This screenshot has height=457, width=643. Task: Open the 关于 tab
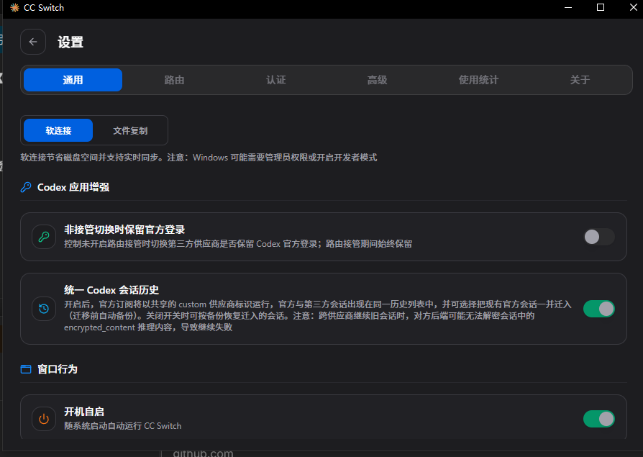click(580, 80)
